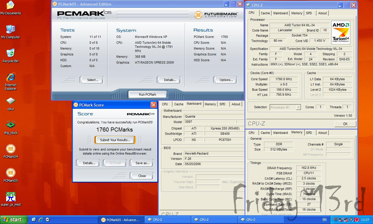Click Details... in the PCMark Score dialog
This screenshot has height=224, width=373.
point(89,163)
